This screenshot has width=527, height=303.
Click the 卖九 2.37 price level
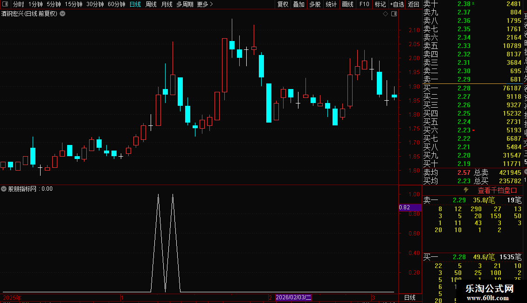click(x=464, y=13)
